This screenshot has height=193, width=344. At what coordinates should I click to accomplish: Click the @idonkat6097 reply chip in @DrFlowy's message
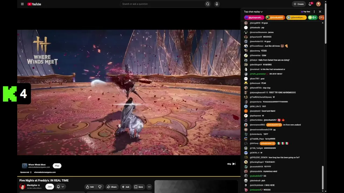tap(268, 143)
